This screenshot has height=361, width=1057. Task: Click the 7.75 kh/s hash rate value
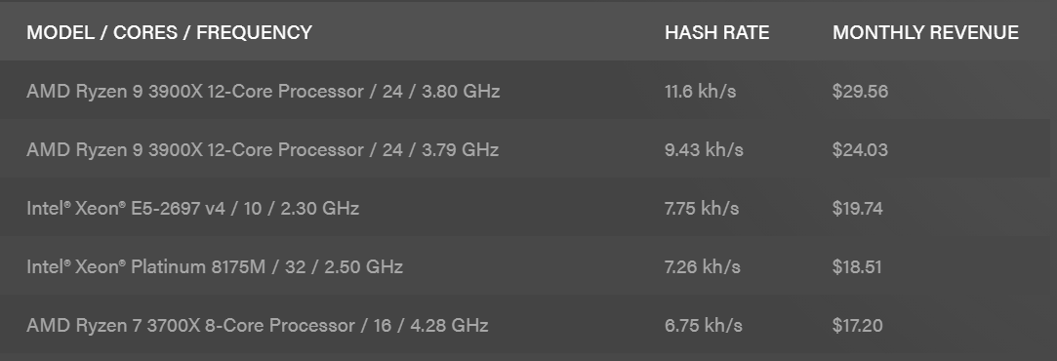click(x=702, y=208)
